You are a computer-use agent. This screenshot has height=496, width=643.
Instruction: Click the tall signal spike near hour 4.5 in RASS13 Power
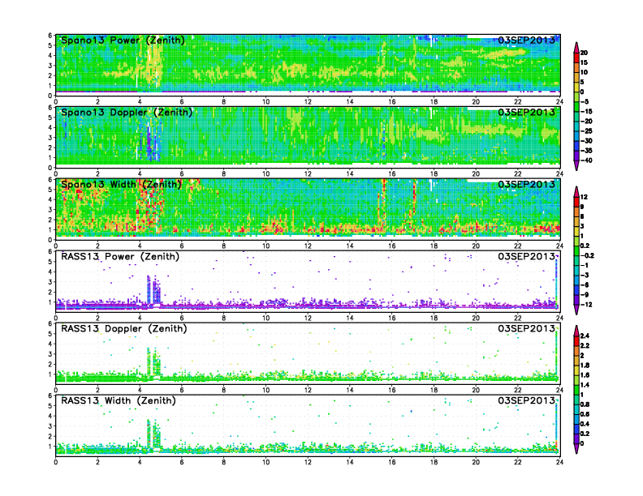tap(149, 290)
